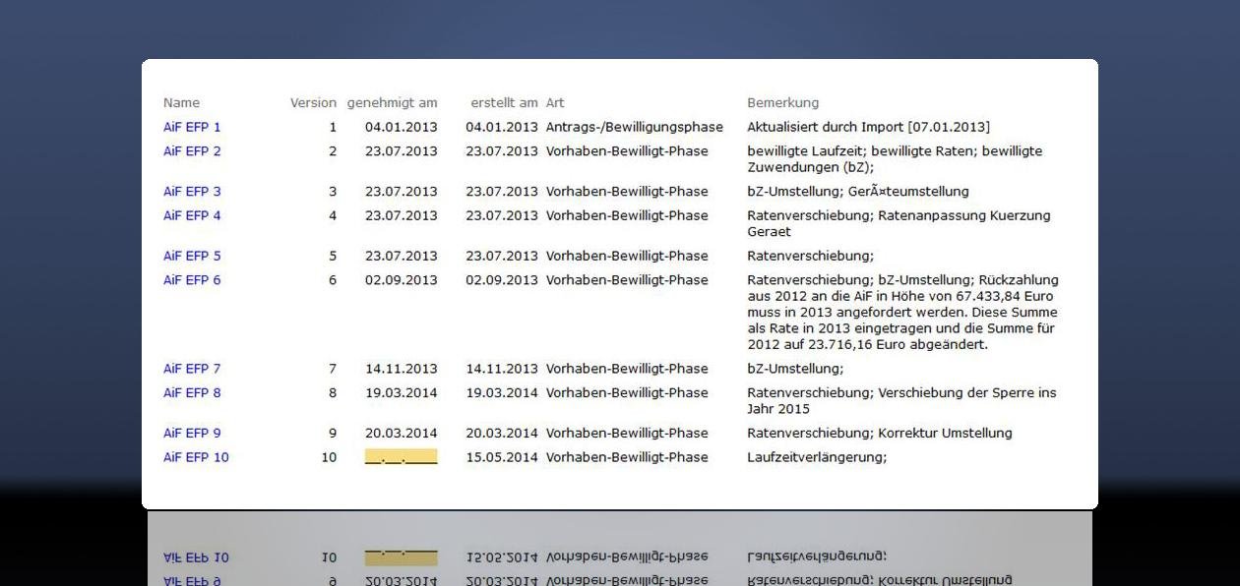
Task: Click approval date 04.01.2013
Action: coord(401,127)
